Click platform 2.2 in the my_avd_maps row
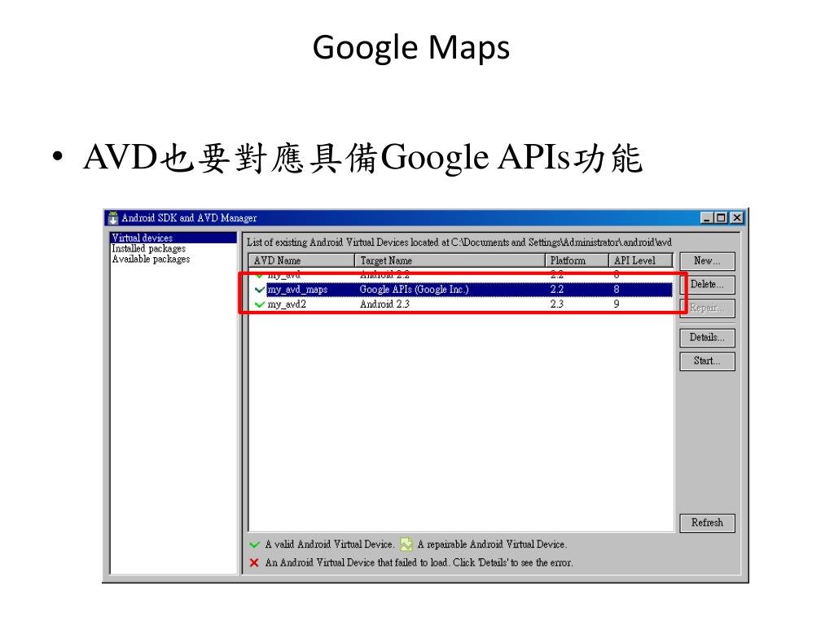 pyautogui.click(x=556, y=290)
